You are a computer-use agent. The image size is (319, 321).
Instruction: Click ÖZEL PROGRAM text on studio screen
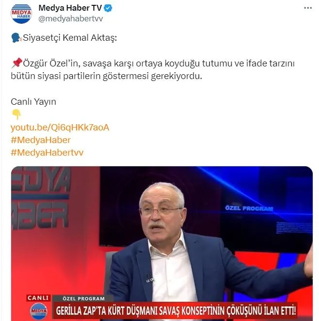pyautogui.click(x=249, y=209)
